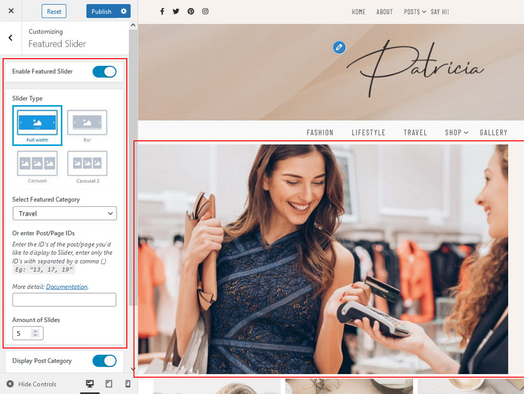Choose the Carousel slider type
Image resolution: width=524 pixels, height=394 pixels.
point(37,166)
